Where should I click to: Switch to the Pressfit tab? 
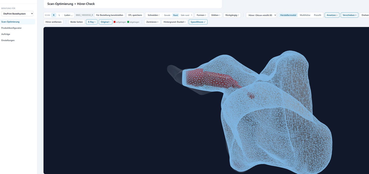click(317, 15)
